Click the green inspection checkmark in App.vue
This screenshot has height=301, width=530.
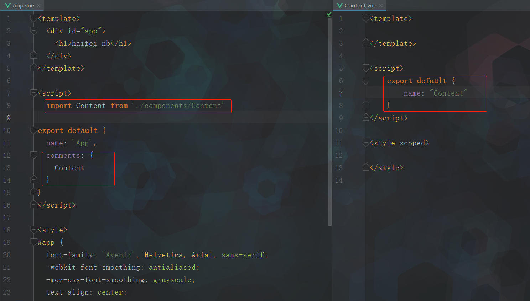click(329, 15)
